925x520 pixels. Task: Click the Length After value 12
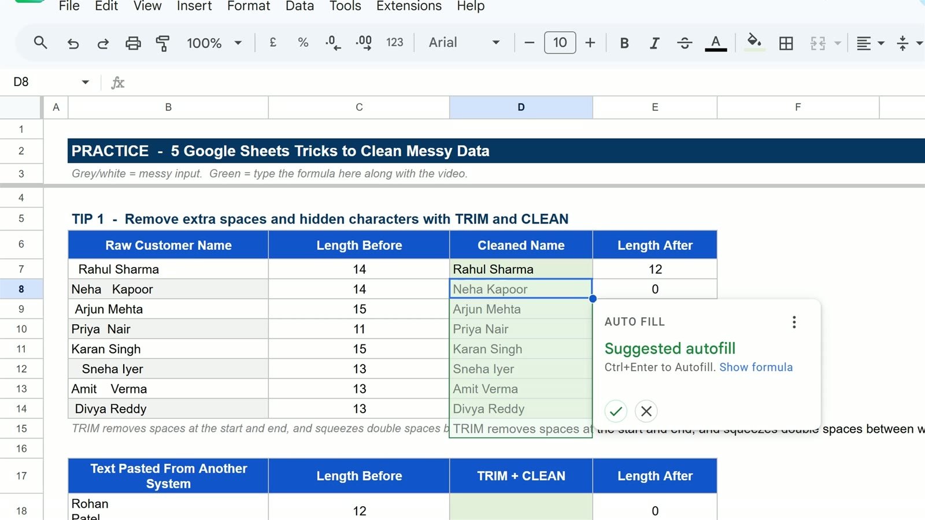point(655,269)
